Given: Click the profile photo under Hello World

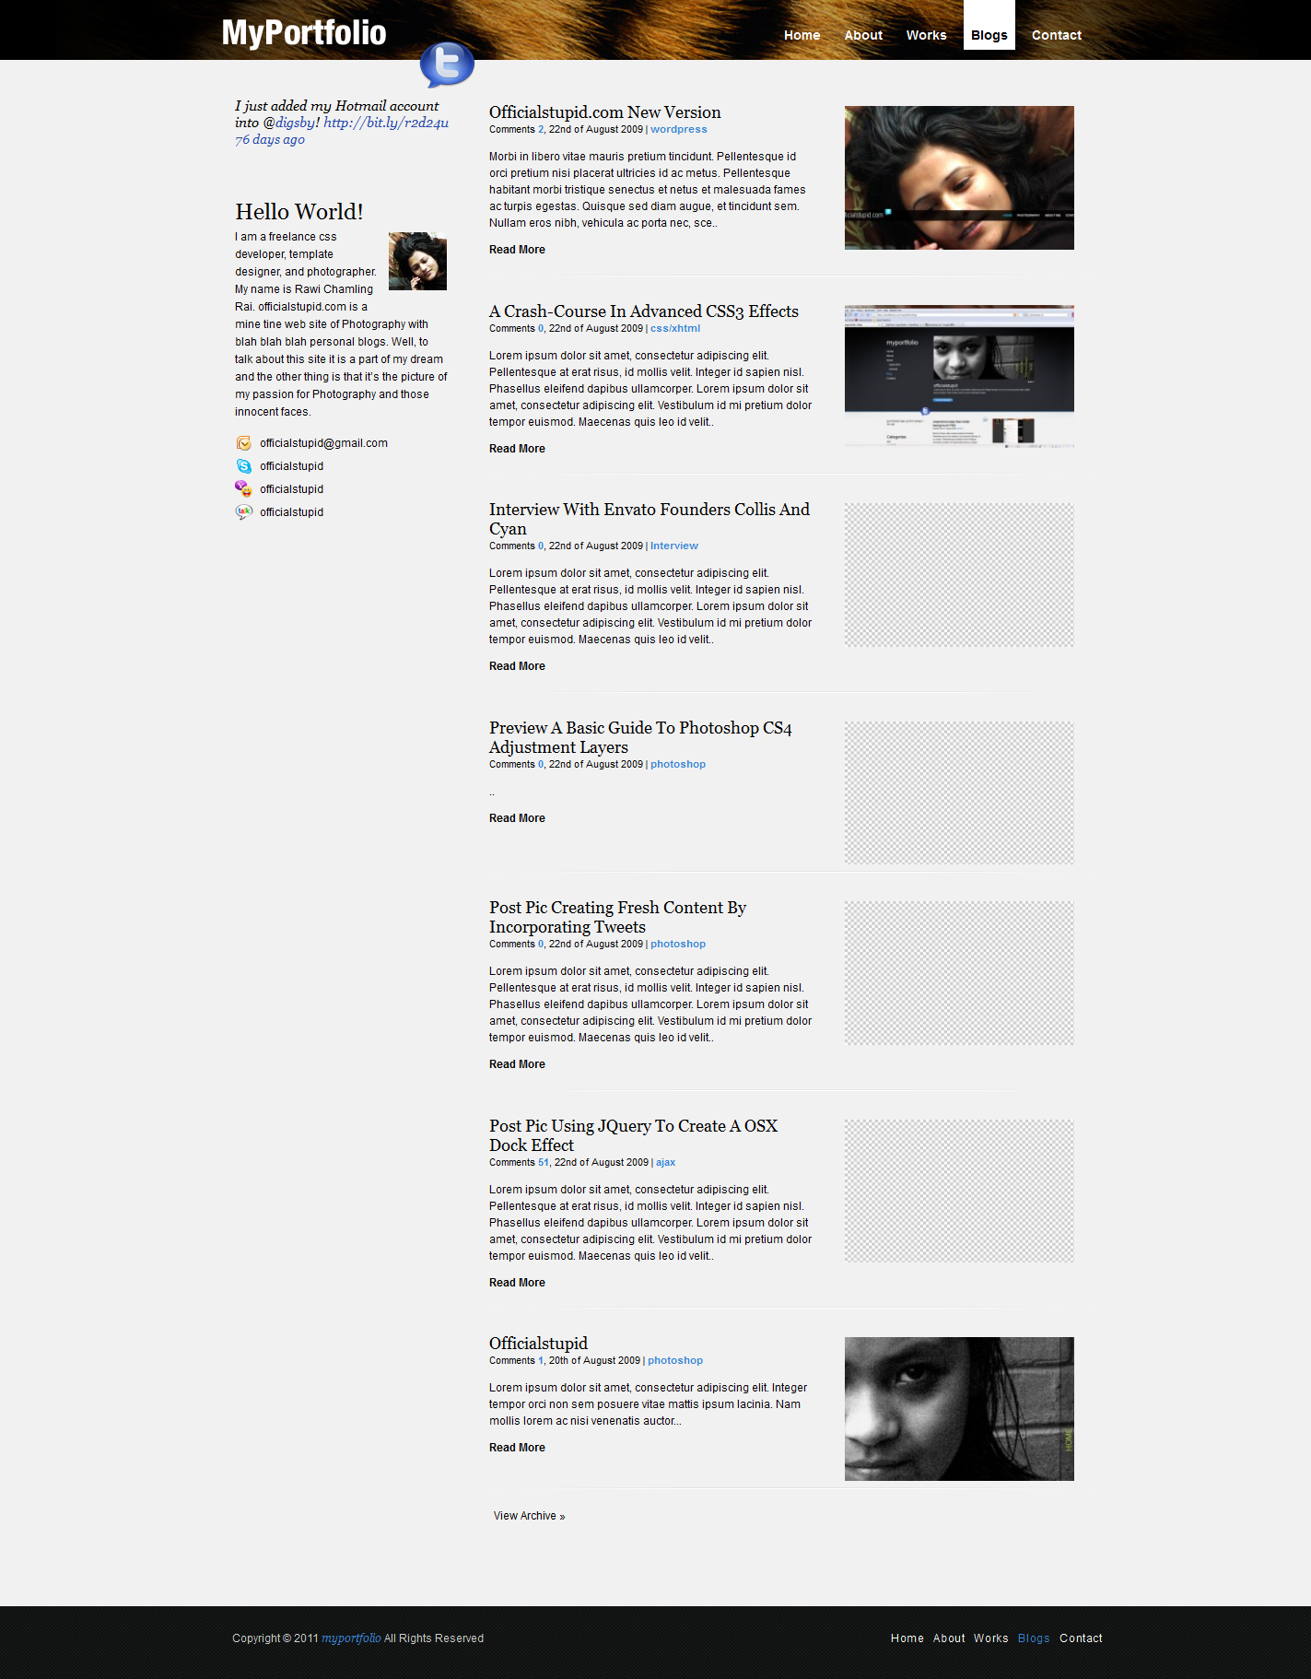Looking at the screenshot, I should [x=417, y=261].
